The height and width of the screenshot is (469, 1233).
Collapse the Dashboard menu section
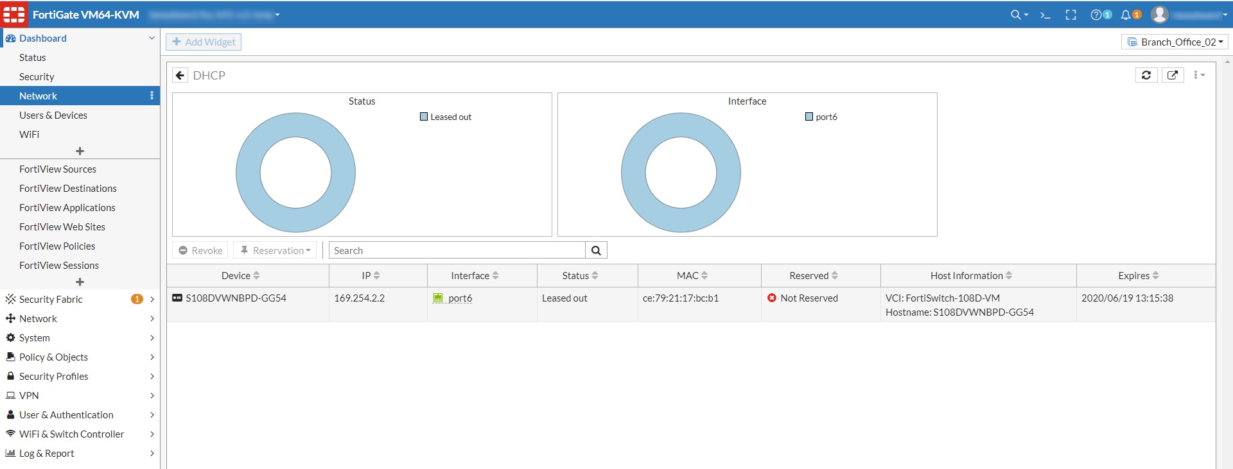click(152, 38)
